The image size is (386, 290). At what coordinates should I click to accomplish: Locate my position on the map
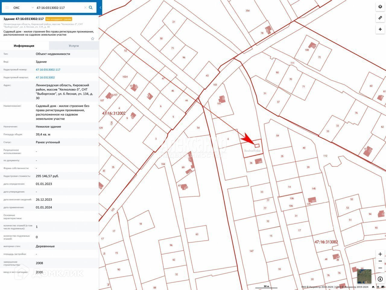(x=380, y=29)
